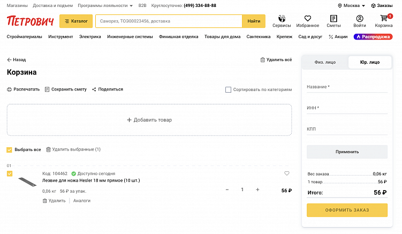
Task: Click the quantity value 1
Action: point(242,190)
